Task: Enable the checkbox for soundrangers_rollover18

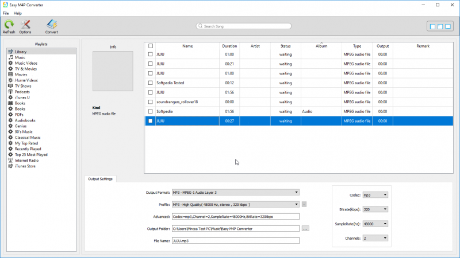Action: 151,101
